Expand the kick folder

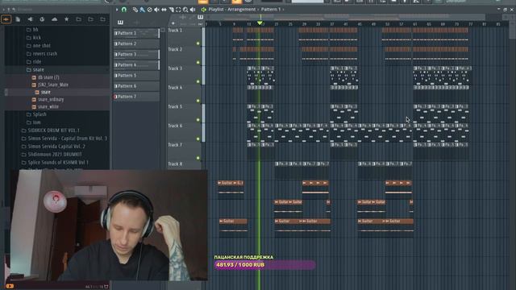(34, 38)
